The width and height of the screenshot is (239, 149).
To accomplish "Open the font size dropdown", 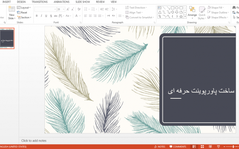I will [x=63, y=9].
